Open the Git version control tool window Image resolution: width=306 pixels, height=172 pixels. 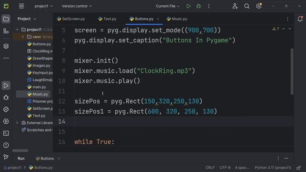(6, 157)
